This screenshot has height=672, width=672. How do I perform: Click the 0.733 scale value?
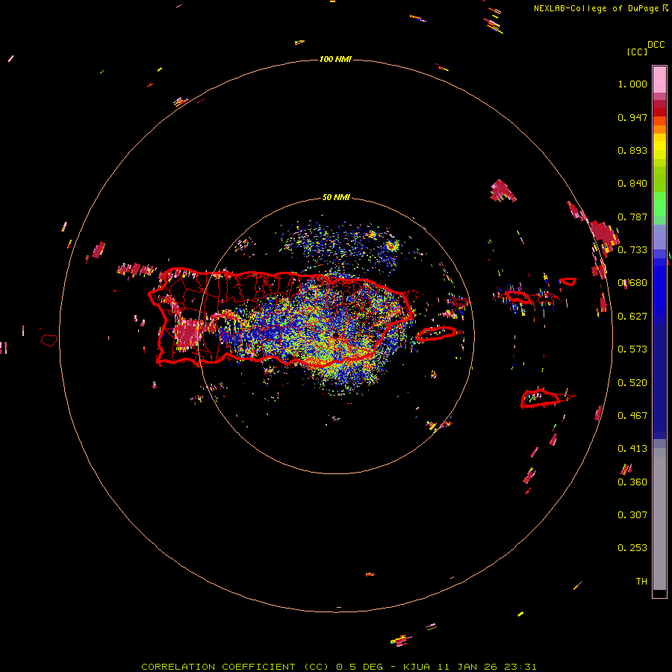pyautogui.click(x=632, y=250)
